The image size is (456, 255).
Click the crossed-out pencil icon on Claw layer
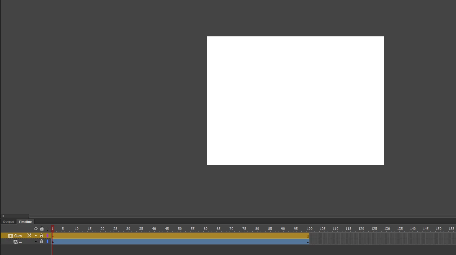[x=29, y=236]
